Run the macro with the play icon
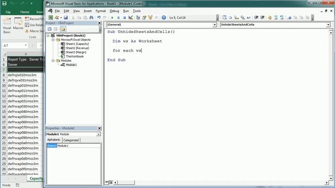This screenshot has width=335, height=188. coord(112,18)
